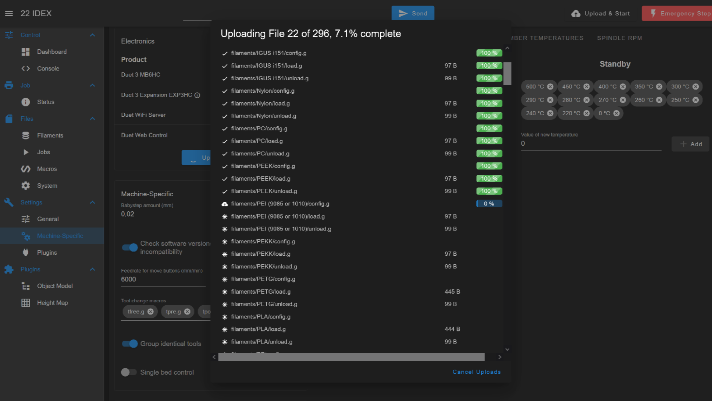The width and height of the screenshot is (712, 401).
Task: Collapse the Files section
Action: [92, 119]
